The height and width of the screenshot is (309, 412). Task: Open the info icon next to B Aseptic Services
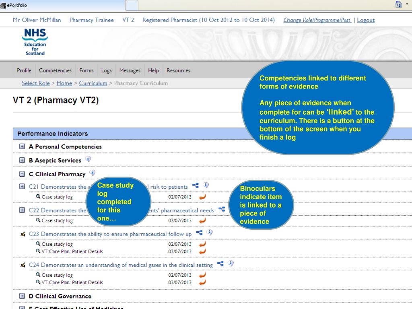[88, 159]
